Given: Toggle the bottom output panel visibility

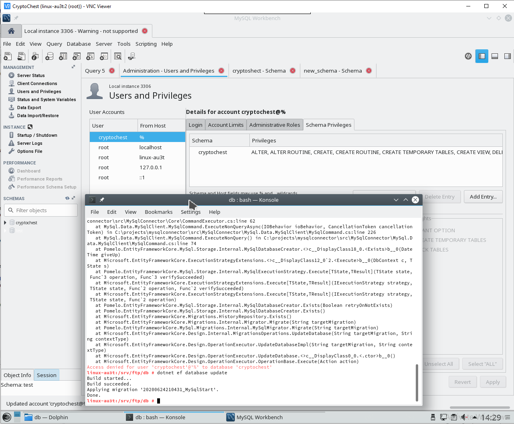Looking at the screenshot, I should click(x=495, y=56).
